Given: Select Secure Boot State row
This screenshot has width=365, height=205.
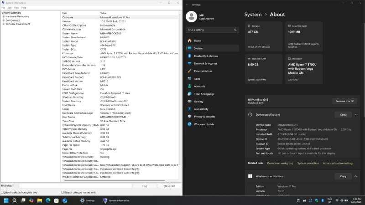Looking at the screenshot, I should pyautogui.click(x=120, y=89).
